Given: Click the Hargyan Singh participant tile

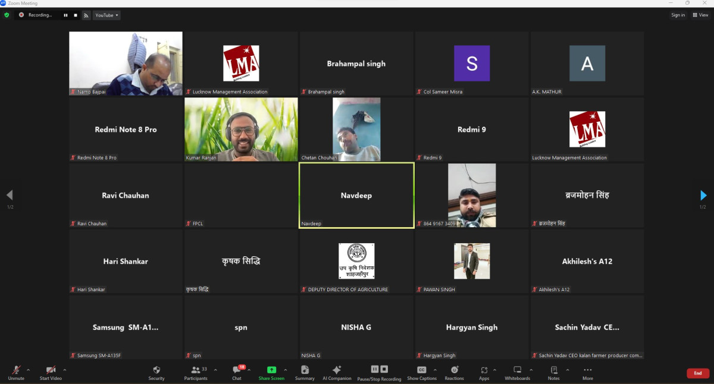Looking at the screenshot, I should pyautogui.click(x=472, y=328).
